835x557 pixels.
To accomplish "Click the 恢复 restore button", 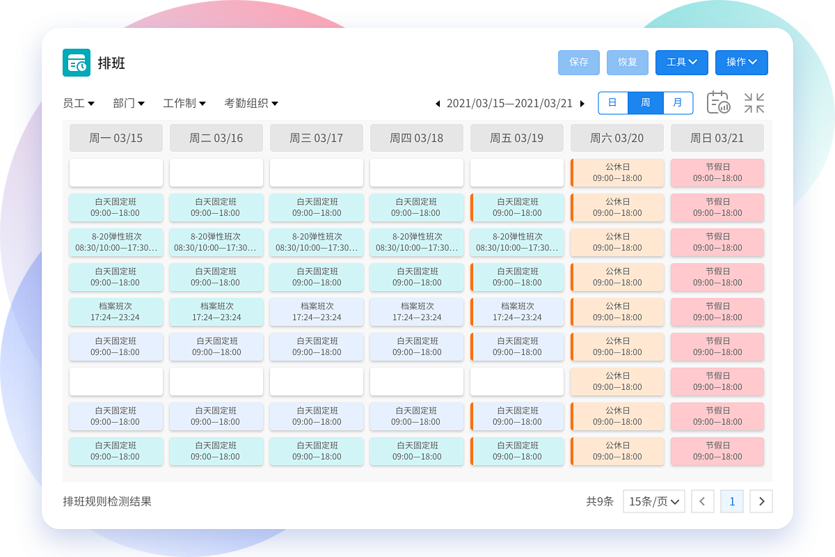I will [x=627, y=62].
